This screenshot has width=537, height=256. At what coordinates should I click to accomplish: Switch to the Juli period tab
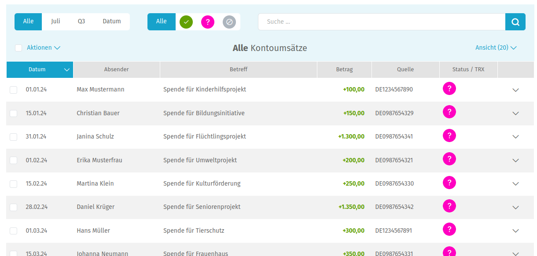pos(55,22)
